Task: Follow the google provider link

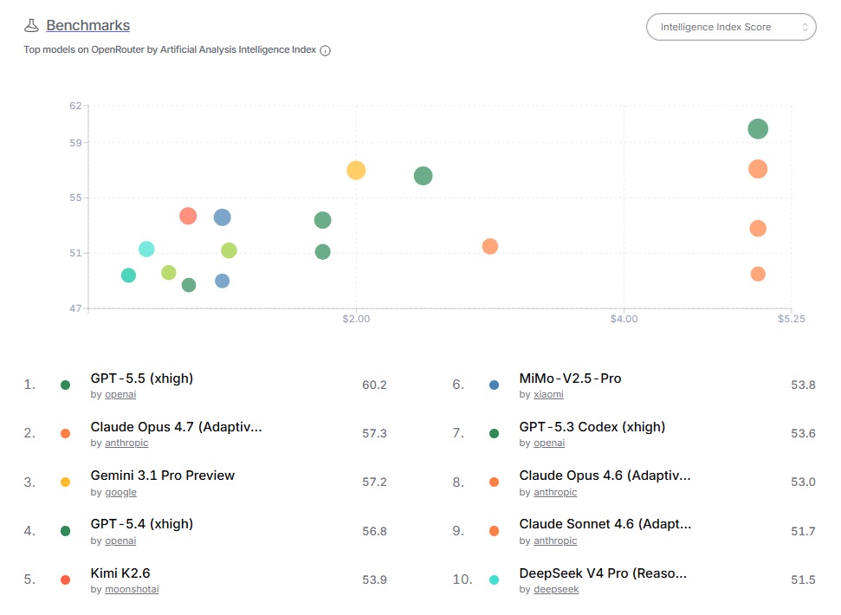Action: point(120,492)
